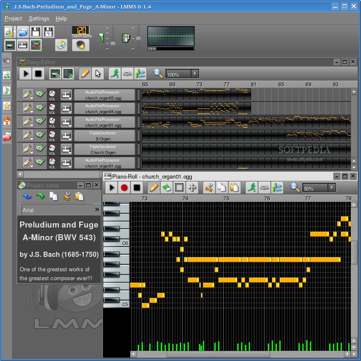Open TripleOscillator Church Organ instrument button

coord(105,149)
